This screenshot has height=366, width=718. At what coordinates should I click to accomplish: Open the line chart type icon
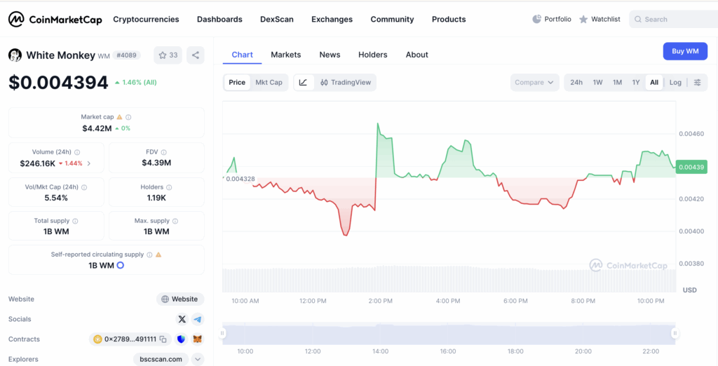point(303,83)
